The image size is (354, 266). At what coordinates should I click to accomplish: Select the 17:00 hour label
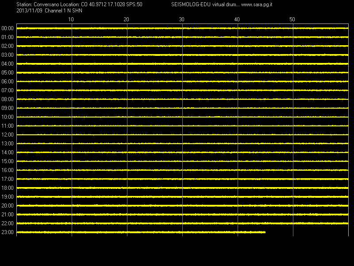(8, 179)
